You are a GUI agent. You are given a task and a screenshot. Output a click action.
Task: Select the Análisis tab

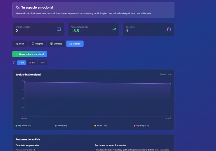(75, 44)
